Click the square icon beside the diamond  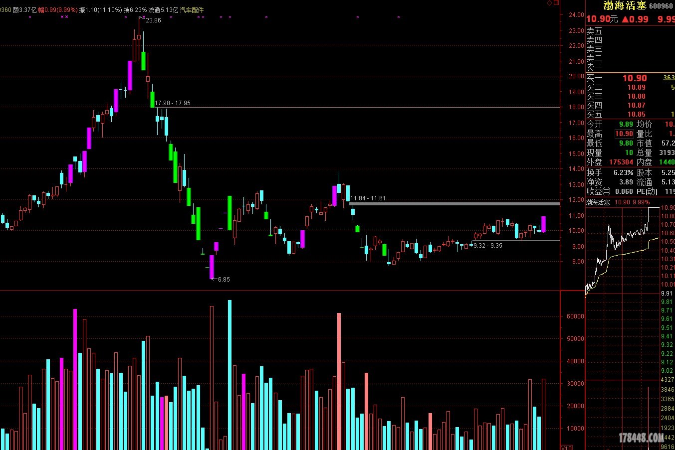(x=556, y=3)
